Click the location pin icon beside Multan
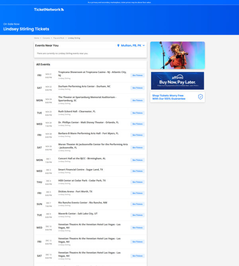This screenshot has height=266, width=239. [x=118, y=45]
